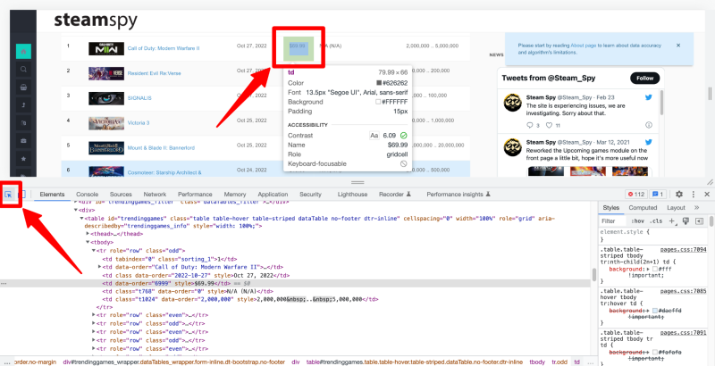Viewport: 715px width, 366px height.
Task: Click the heart icon on Feb 23 tweet
Action: click(x=549, y=125)
